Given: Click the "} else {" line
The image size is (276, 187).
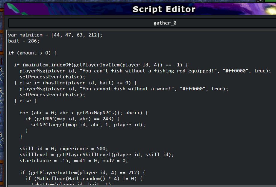Looking at the screenshot, I should click(25, 101).
